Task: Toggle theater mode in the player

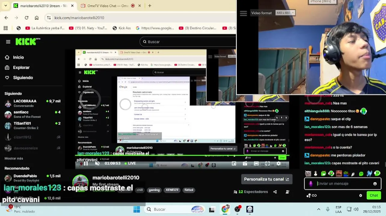Action: (x=256, y=163)
